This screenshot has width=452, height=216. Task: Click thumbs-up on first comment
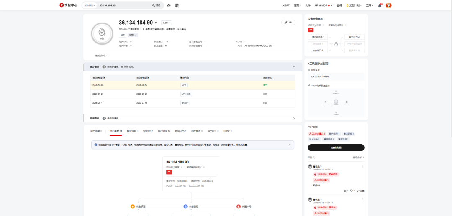point(345,191)
